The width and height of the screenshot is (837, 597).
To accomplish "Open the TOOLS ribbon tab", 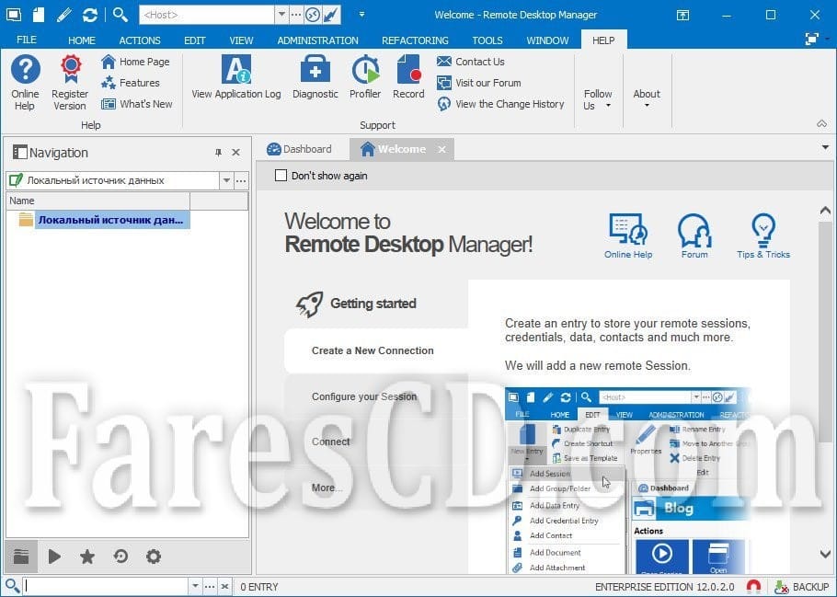I will point(487,40).
